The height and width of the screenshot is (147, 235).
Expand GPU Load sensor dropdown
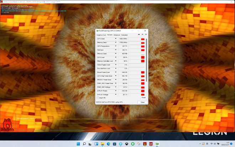(116, 57)
